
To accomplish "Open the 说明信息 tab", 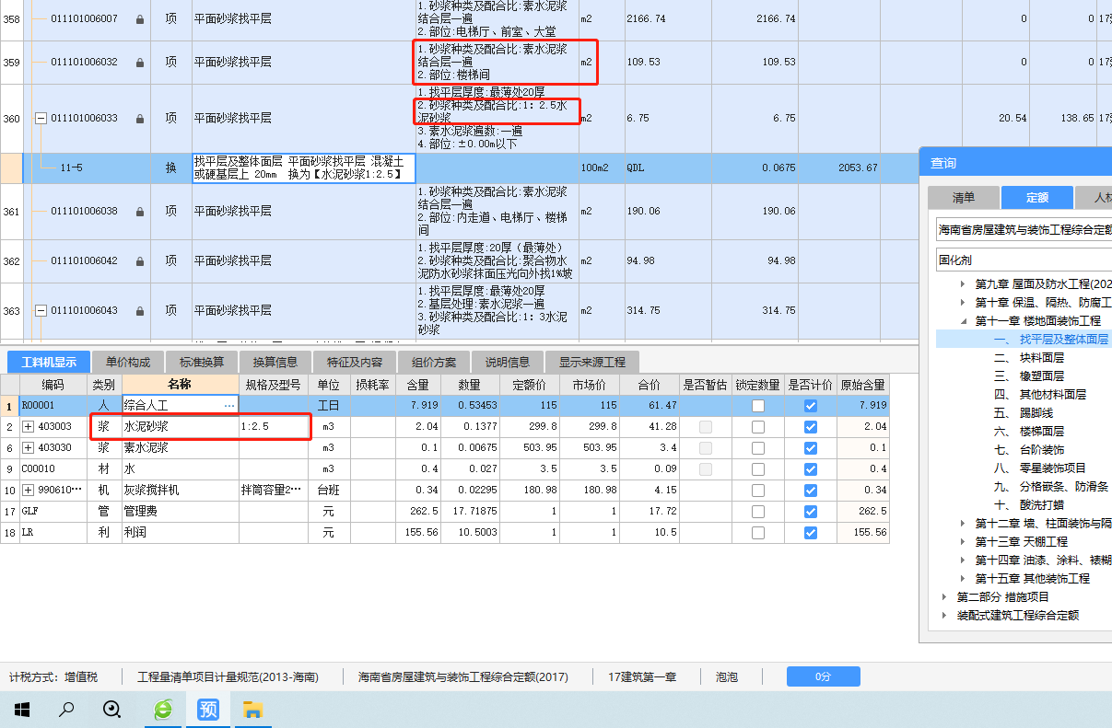I will 508,362.
